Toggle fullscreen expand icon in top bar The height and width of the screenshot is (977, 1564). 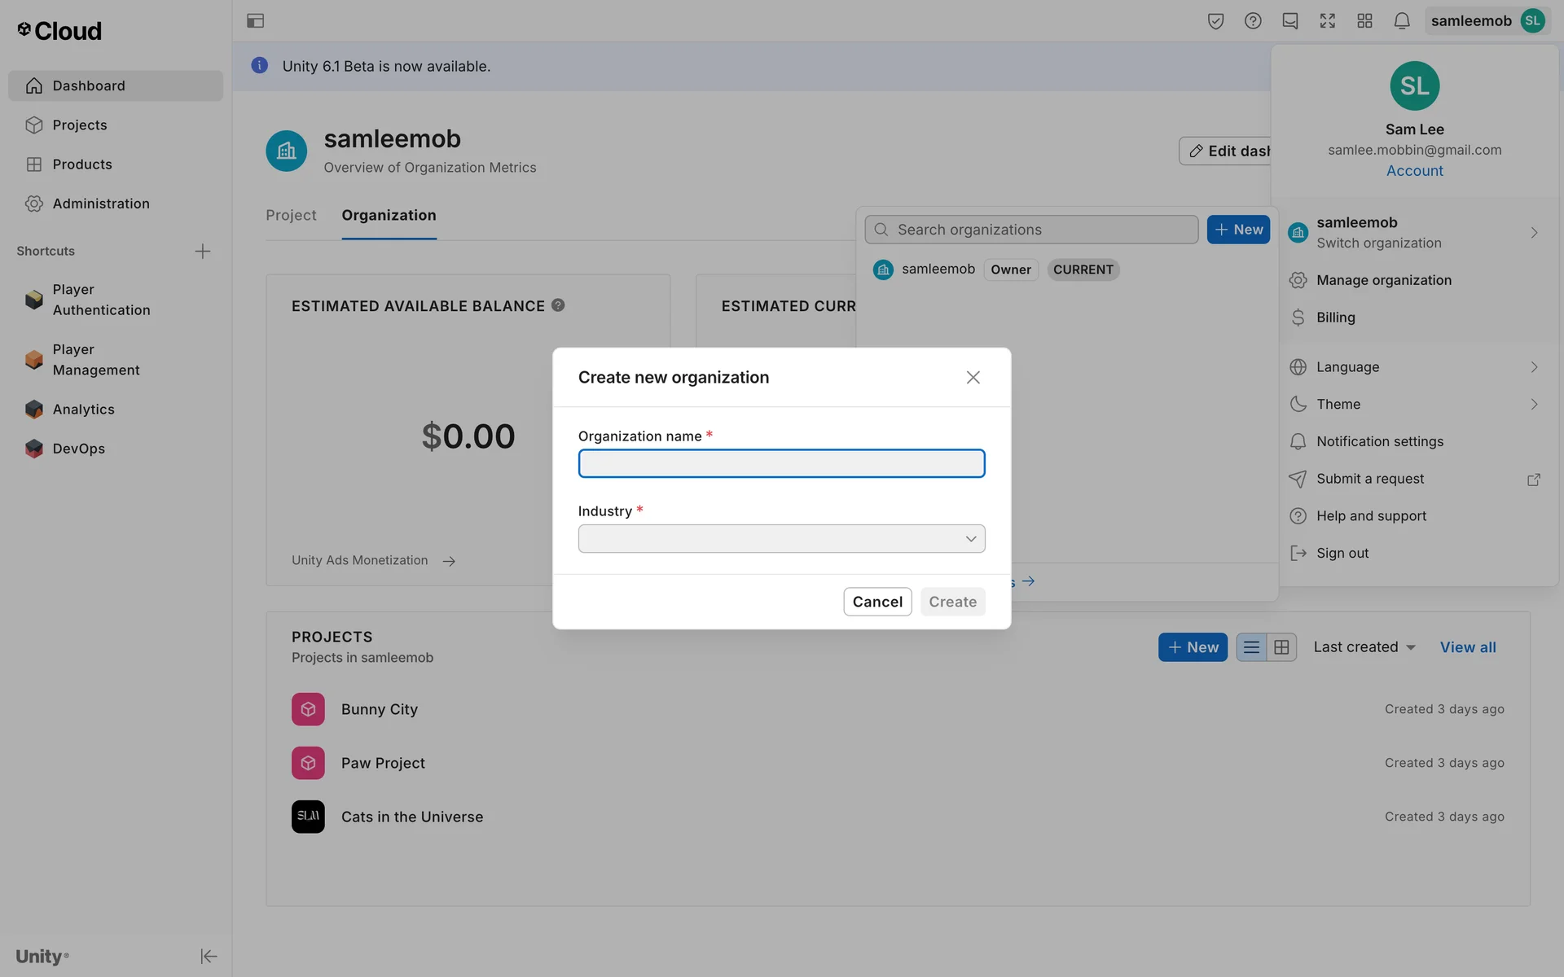click(1327, 21)
